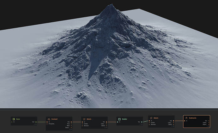Click the Cone node's Out port
Viewport: 218px width, 133px height.
36,122
